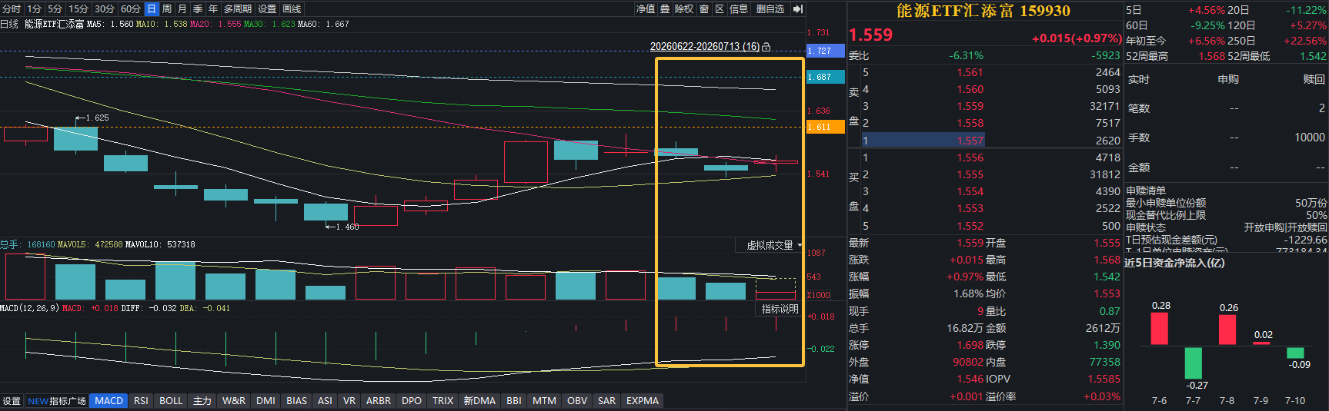
Task: Select the highlighted sell level 1 price row
Action: (985, 141)
